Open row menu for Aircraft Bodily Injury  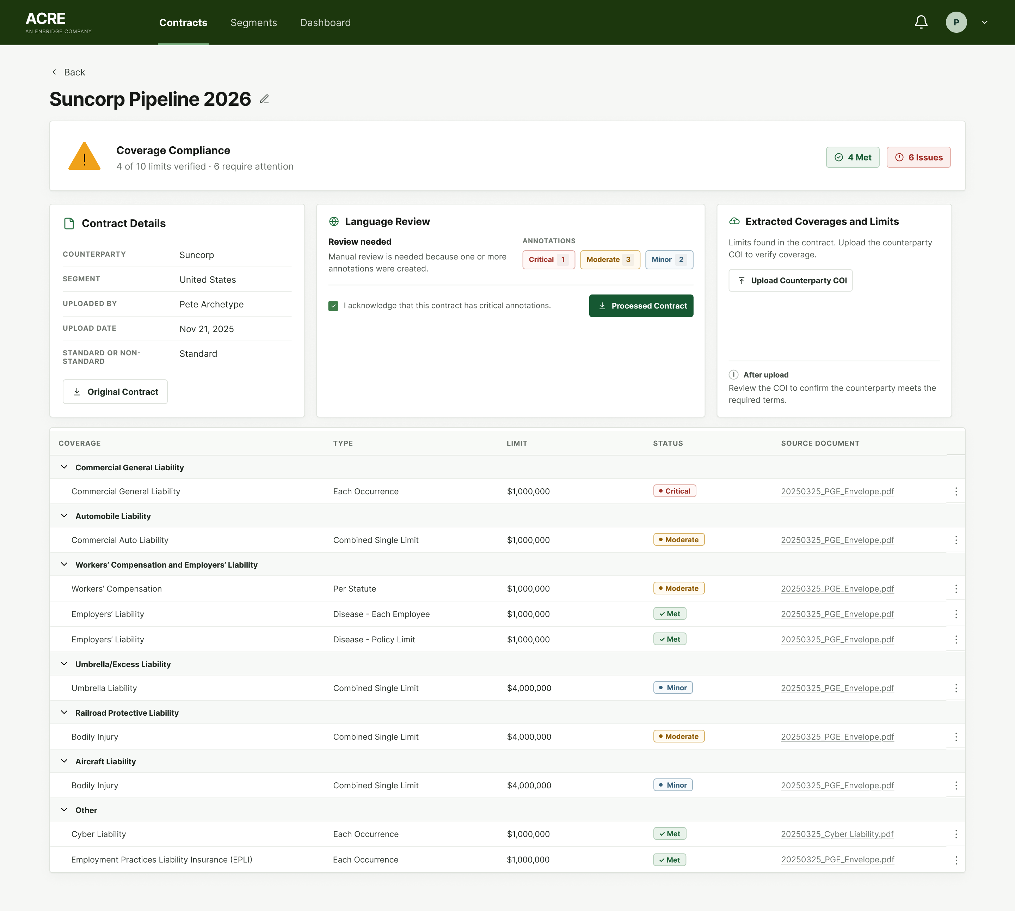point(956,785)
